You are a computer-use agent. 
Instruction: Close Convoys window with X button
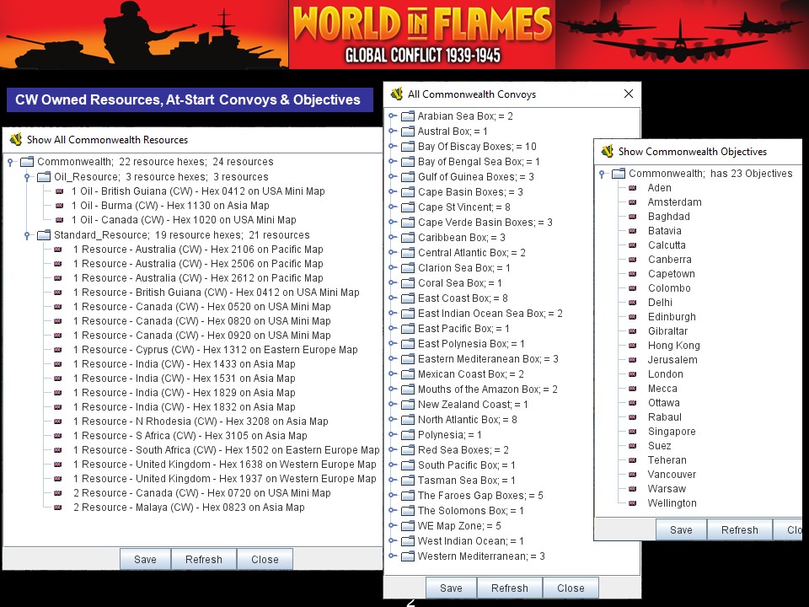[629, 94]
